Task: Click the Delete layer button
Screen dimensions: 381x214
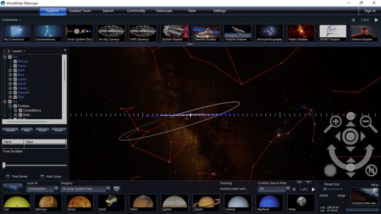Action: 10,130
